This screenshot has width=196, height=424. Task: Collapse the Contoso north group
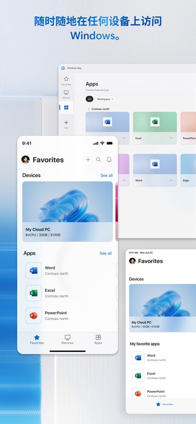(x=88, y=109)
